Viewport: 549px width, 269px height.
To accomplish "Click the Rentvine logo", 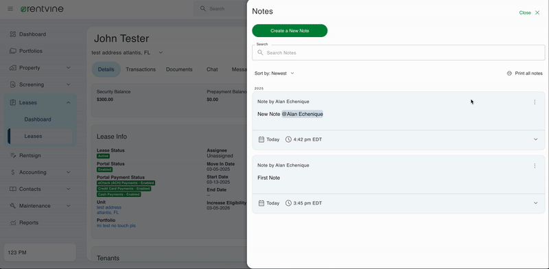I will tap(42, 9).
